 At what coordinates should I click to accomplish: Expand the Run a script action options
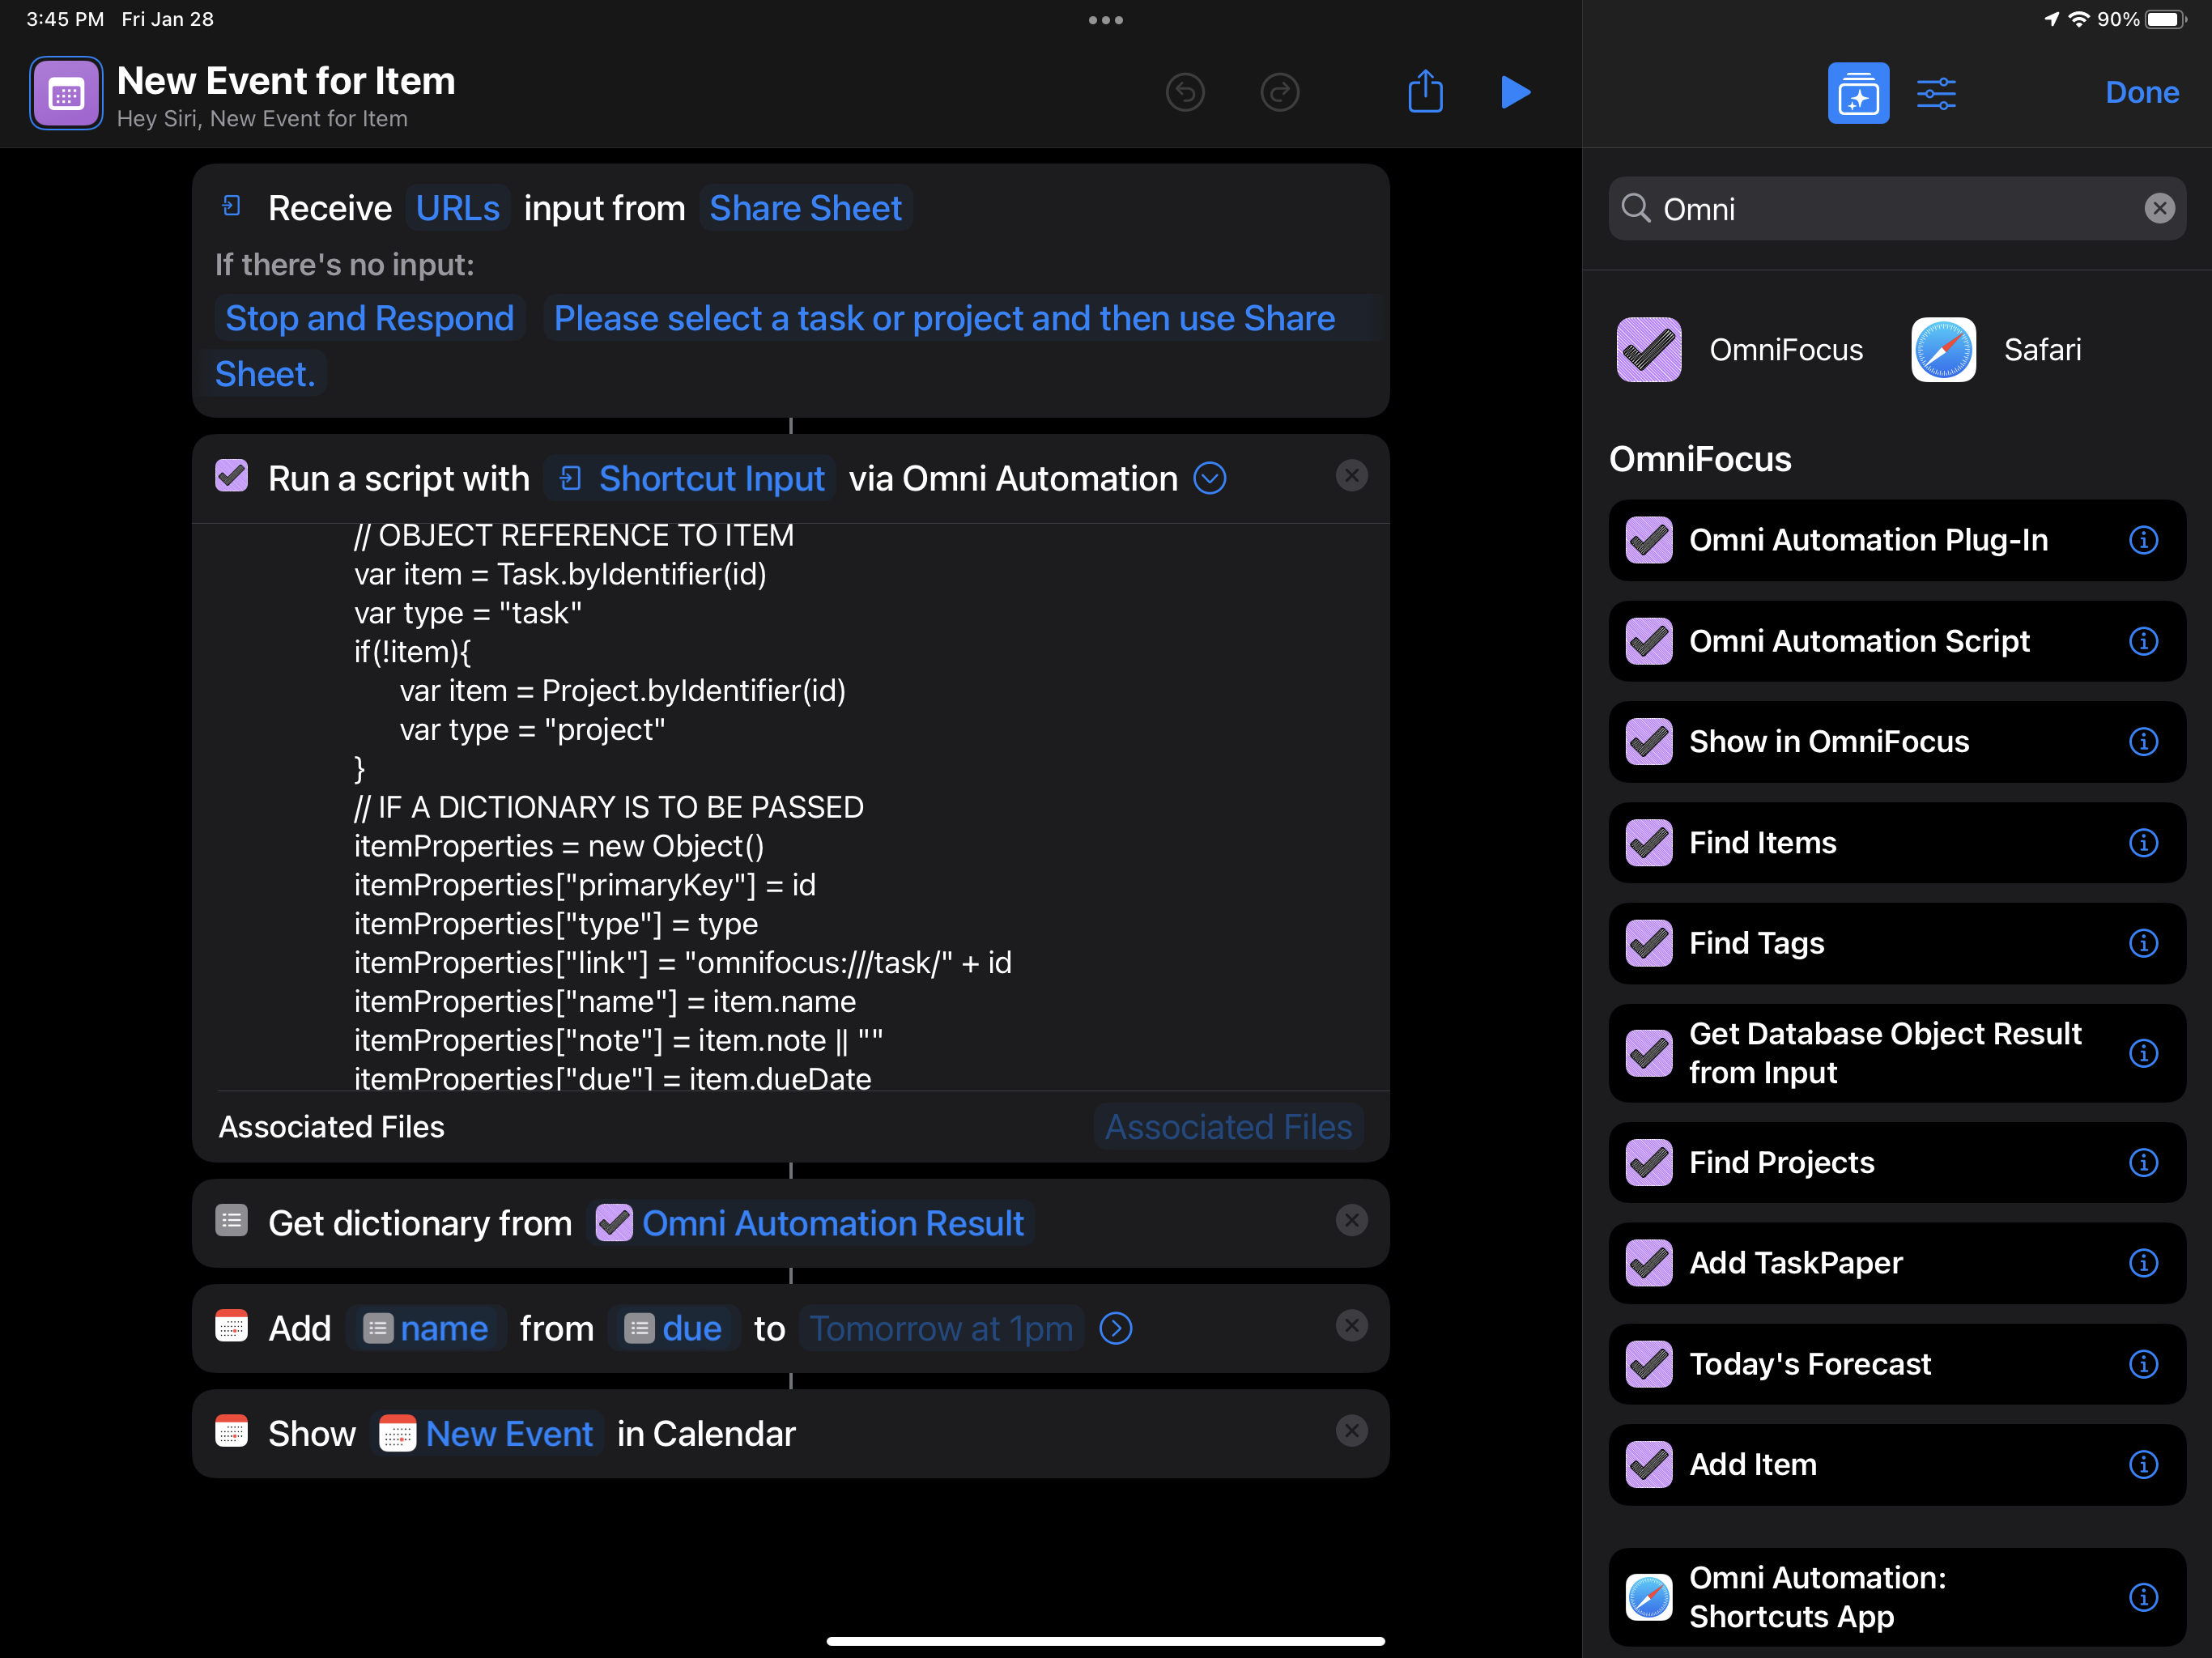coord(1210,478)
